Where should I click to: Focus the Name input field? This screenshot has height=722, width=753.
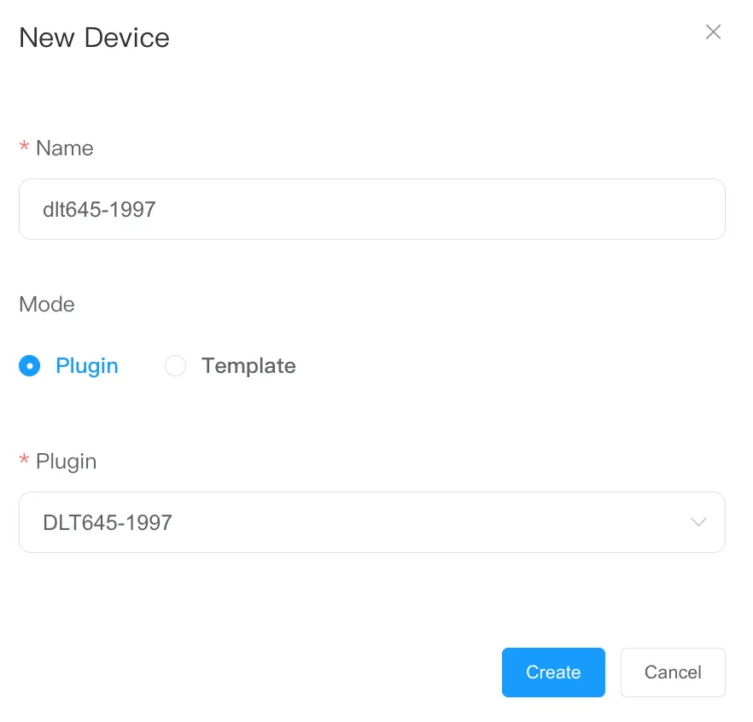[371, 209]
